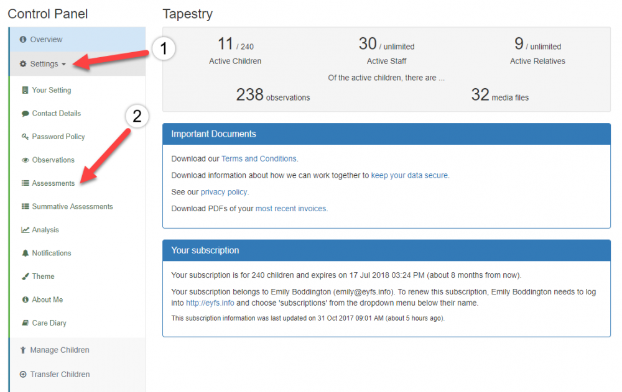Click the Contact Details speech bubble icon
This screenshot has height=392, width=622.
coord(26,114)
